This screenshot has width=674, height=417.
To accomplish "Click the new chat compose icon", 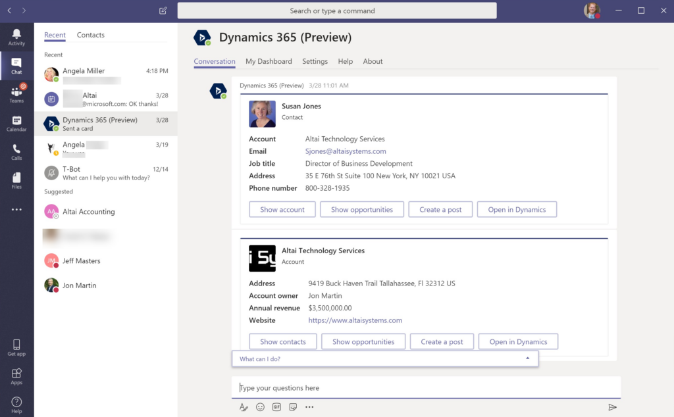I will (x=163, y=11).
